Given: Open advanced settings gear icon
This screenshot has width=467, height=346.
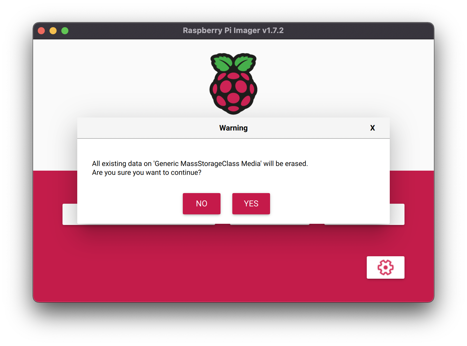Looking at the screenshot, I should point(385,267).
